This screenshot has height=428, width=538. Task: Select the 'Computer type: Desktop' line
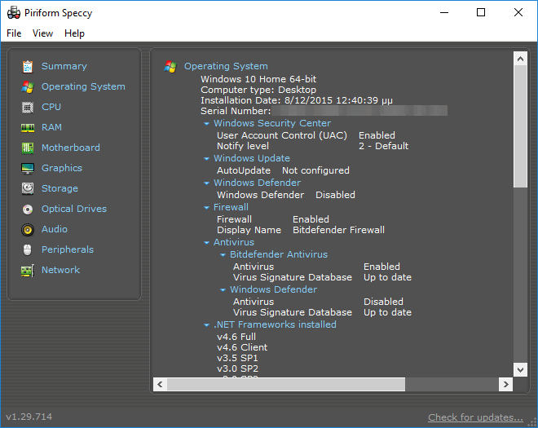(258, 90)
